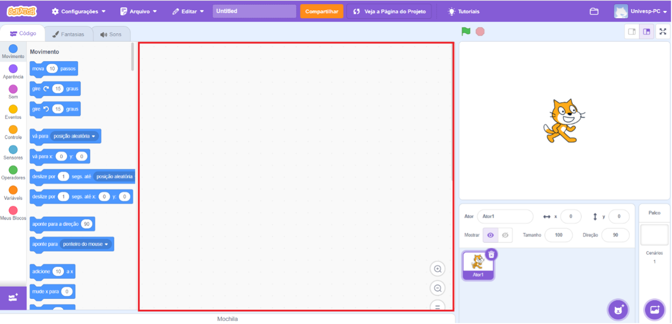Select the Ator1 sprite thumbnail
The height and width of the screenshot is (324, 672).
tap(478, 265)
